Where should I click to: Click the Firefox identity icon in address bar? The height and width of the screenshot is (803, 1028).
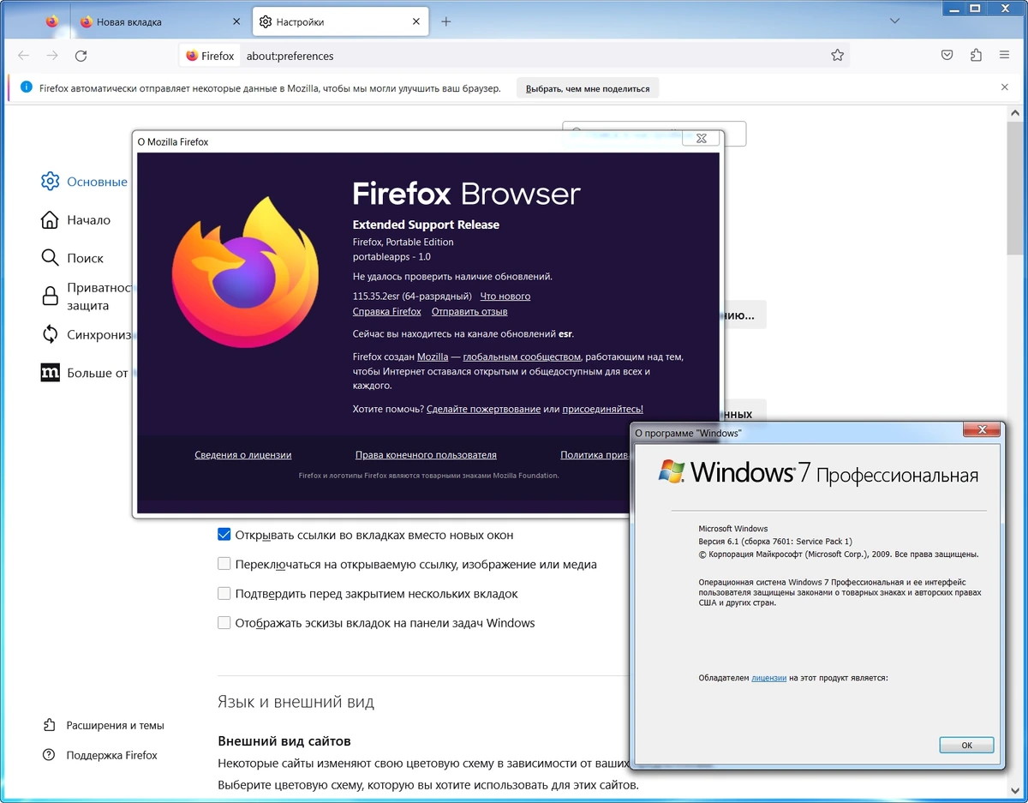(x=210, y=56)
